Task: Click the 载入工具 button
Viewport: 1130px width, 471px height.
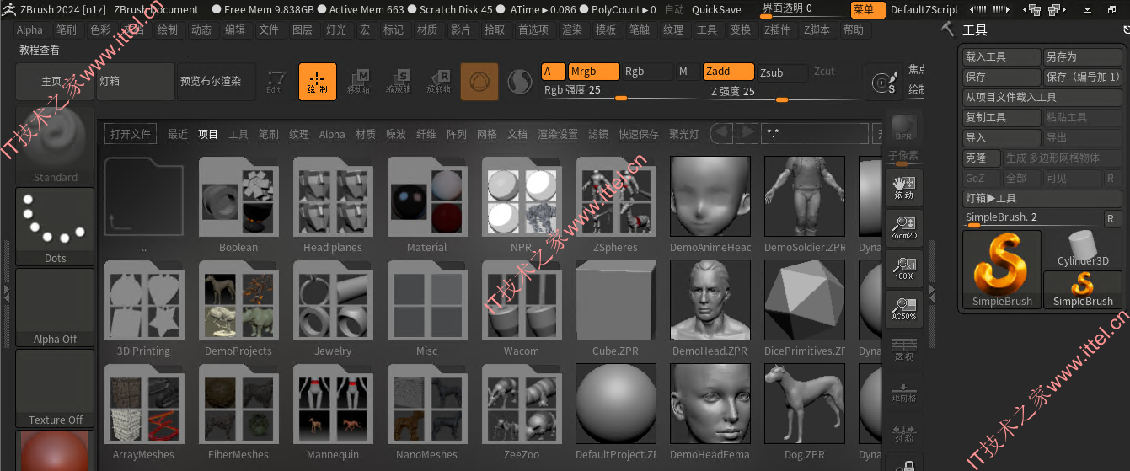Action: (1002, 56)
